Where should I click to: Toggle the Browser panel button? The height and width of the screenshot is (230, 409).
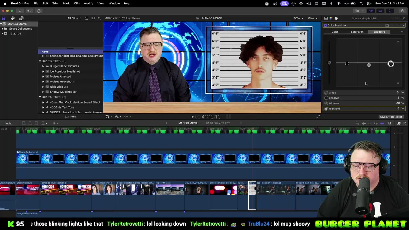tap(371, 11)
